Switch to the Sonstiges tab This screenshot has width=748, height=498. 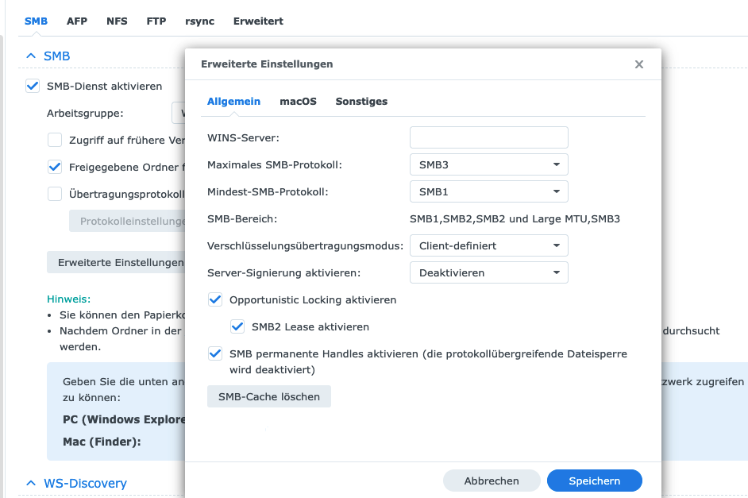361,102
